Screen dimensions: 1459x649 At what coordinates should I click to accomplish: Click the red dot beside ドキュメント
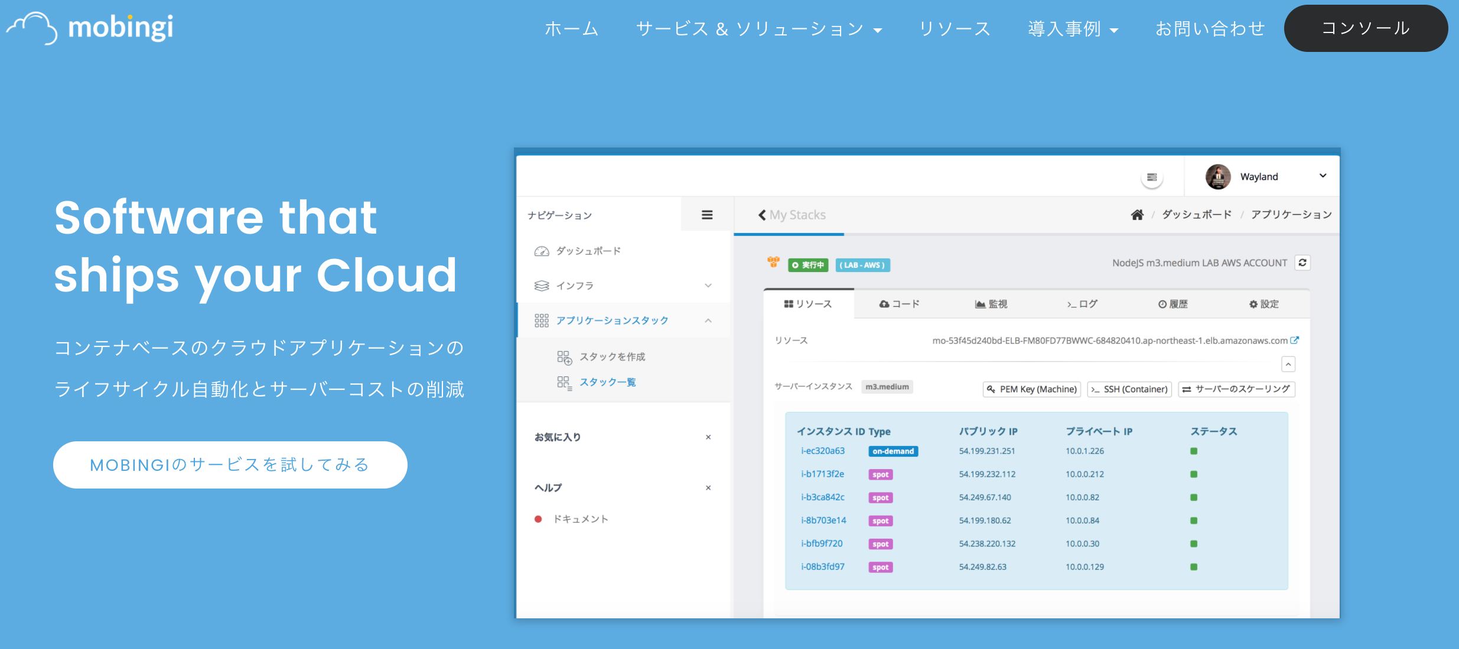pyautogui.click(x=538, y=519)
